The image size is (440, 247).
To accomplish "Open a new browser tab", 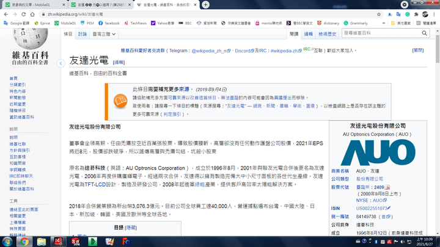I will (206, 4).
